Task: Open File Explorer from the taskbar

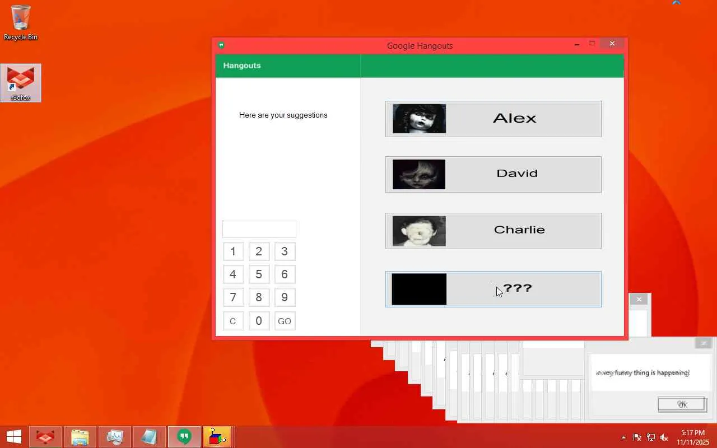Action: tap(80, 437)
